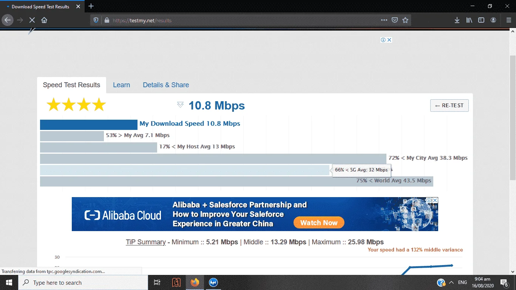Open the Firefox home page

point(44,20)
